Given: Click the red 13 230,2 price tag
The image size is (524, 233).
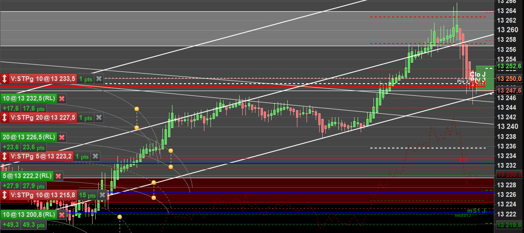Looking at the screenshot, I should [x=509, y=175].
